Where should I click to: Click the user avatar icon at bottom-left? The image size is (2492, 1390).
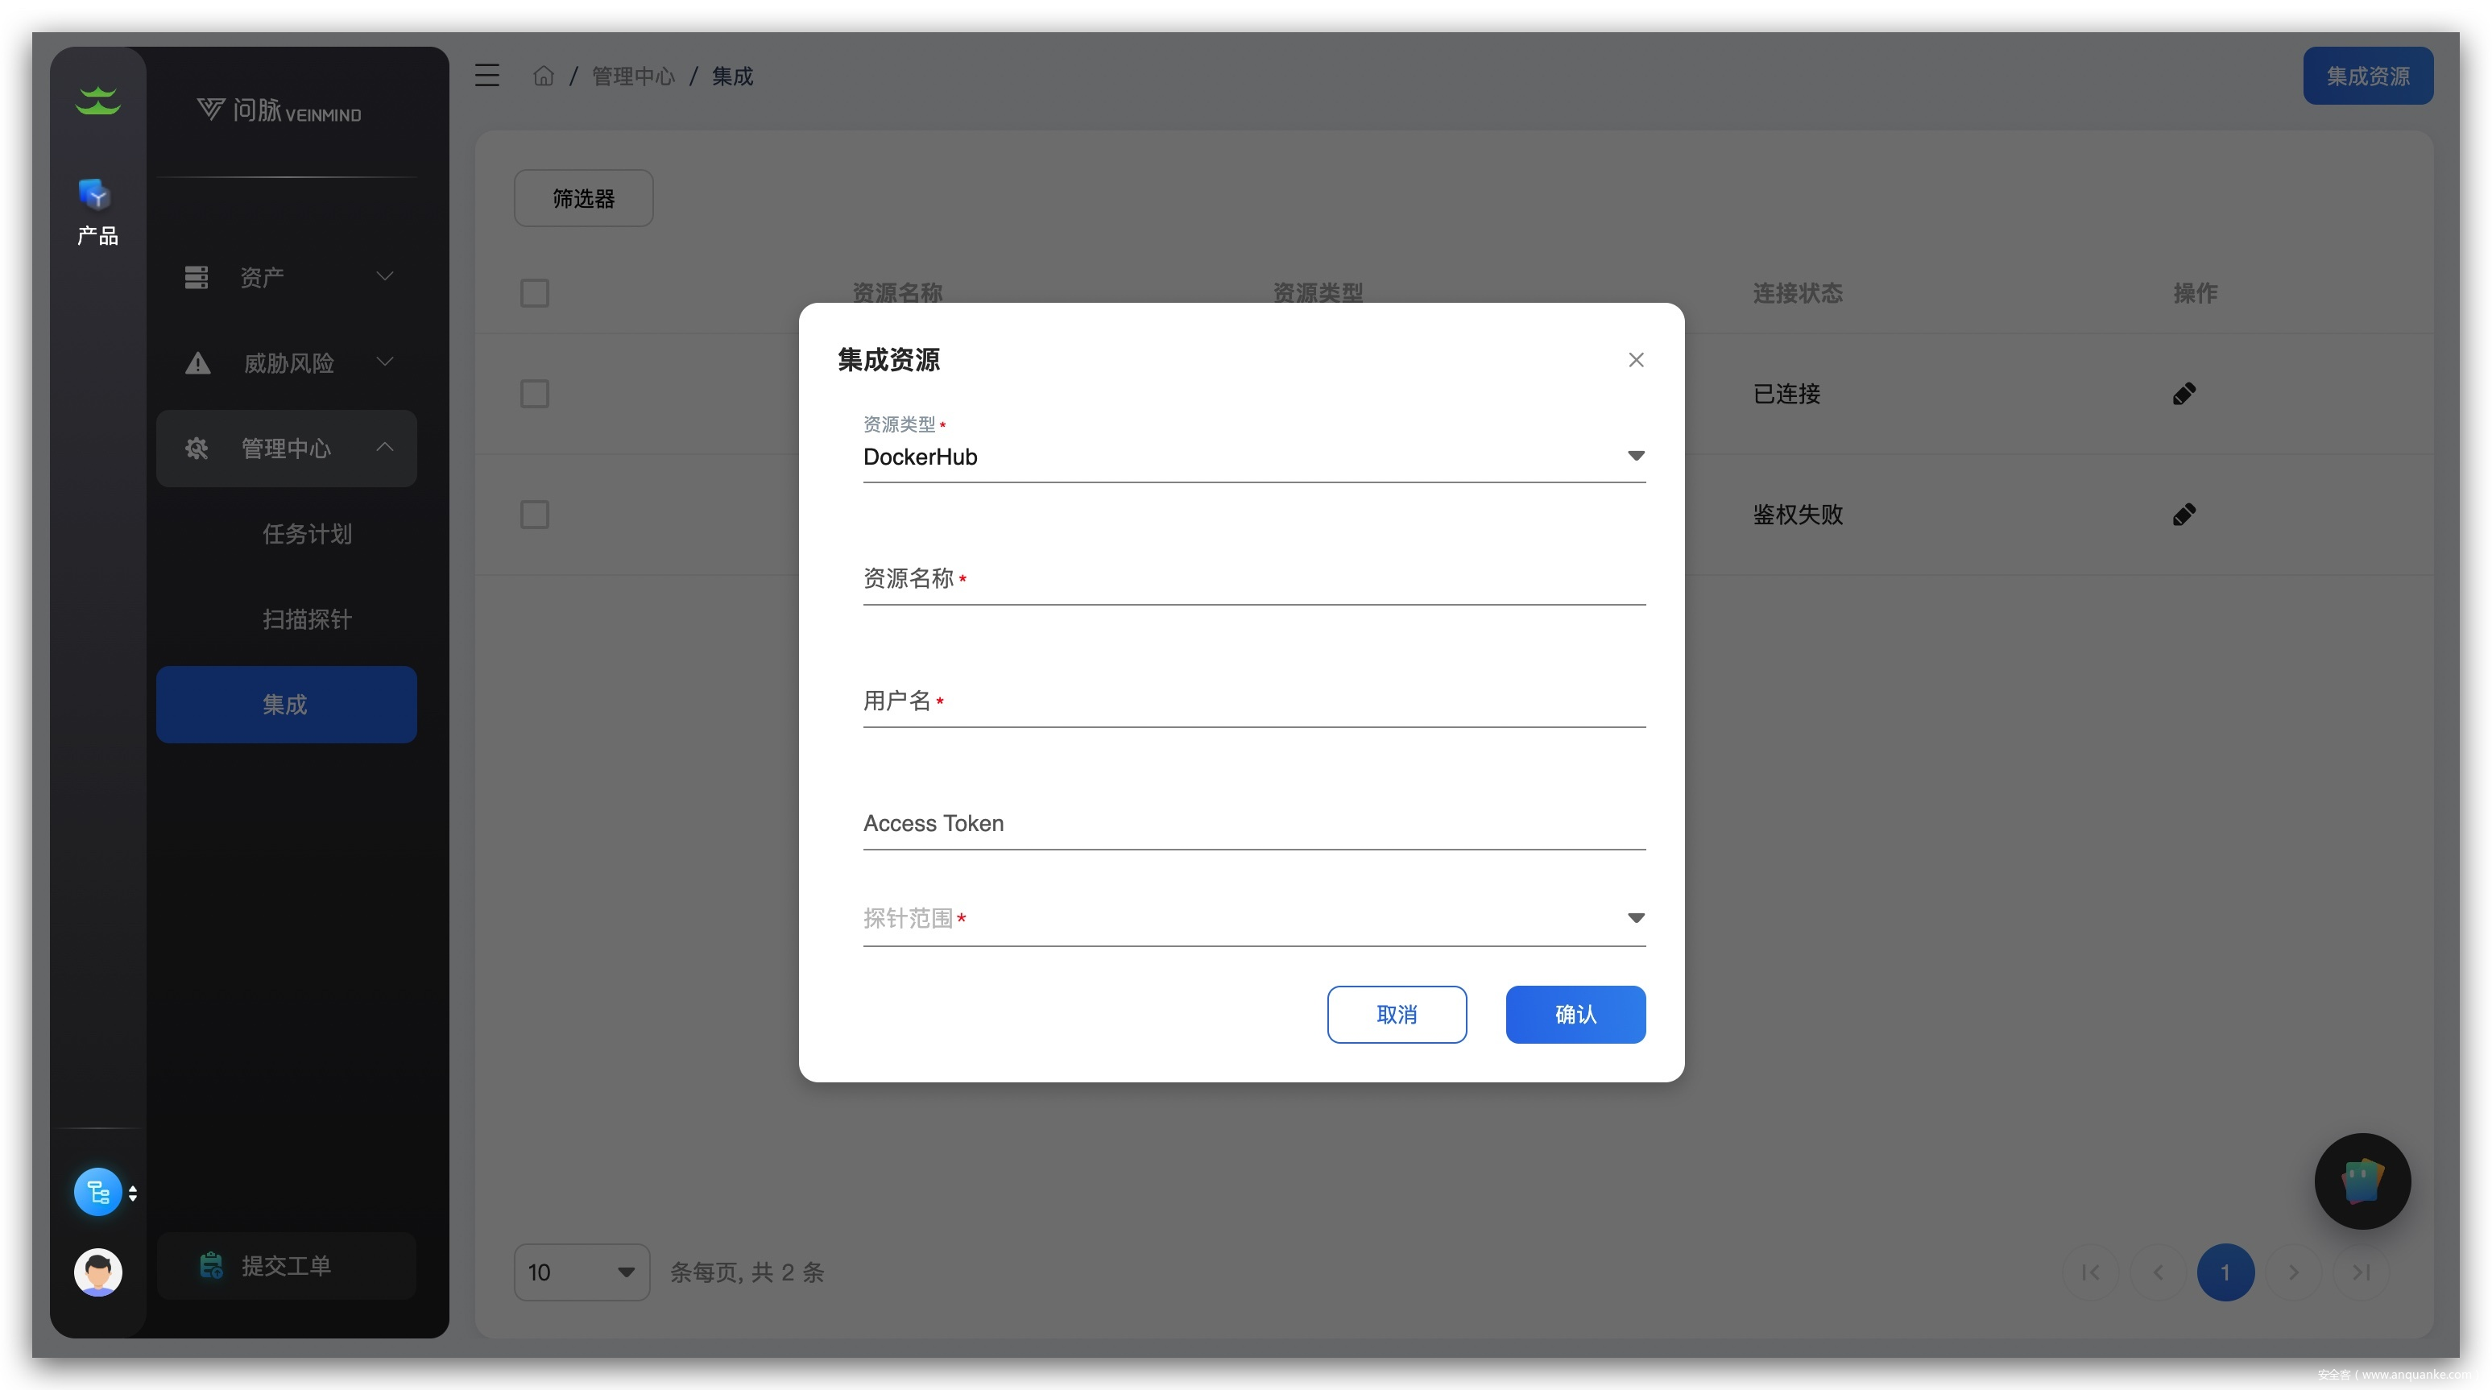pyautogui.click(x=97, y=1271)
